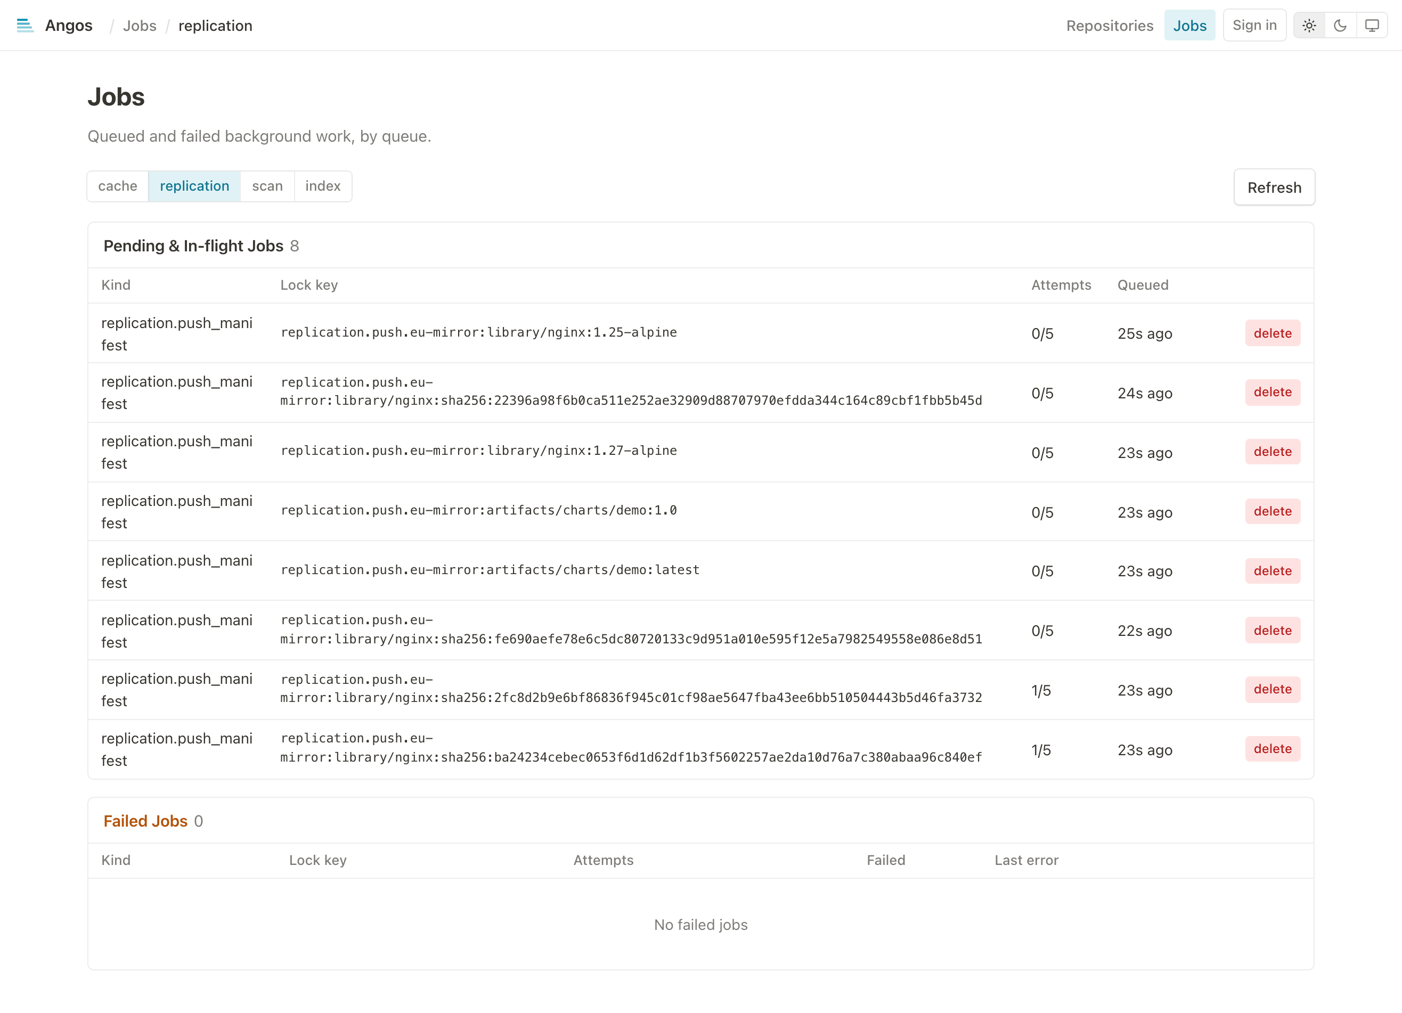This screenshot has width=1402, height=1013.
Task: Click the Failed column header
Action: click(x=885, y=860)
